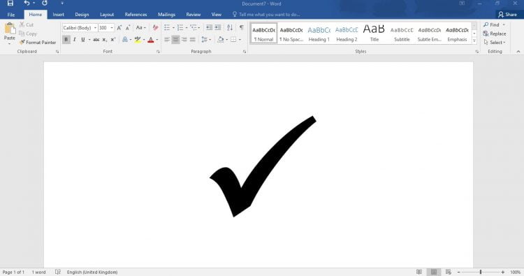Click the Share button
Image resolution: width=524 pixels, height=276 pixels.
pos(507,15)
